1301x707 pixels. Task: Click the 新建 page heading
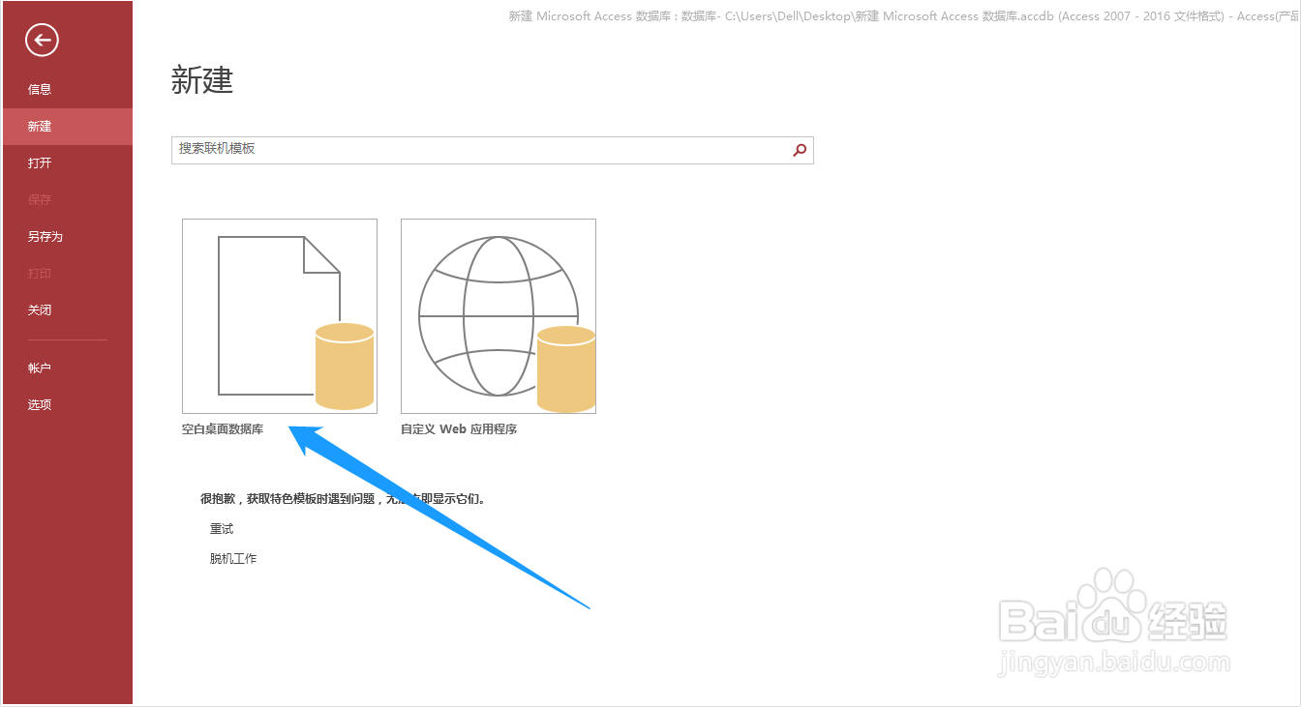(202, 80)
